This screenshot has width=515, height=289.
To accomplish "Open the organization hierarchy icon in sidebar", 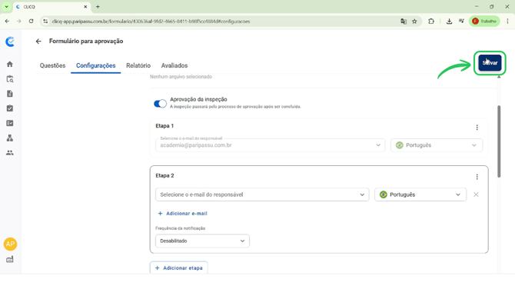I will [x=10, y=138].
